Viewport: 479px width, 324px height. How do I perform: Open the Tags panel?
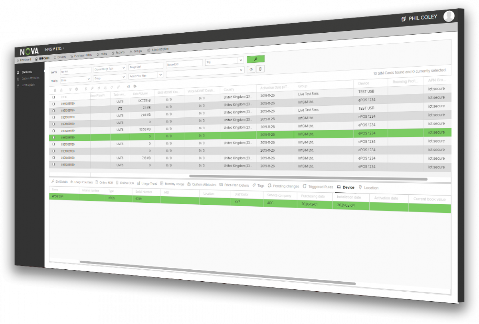tap(261, 186)
